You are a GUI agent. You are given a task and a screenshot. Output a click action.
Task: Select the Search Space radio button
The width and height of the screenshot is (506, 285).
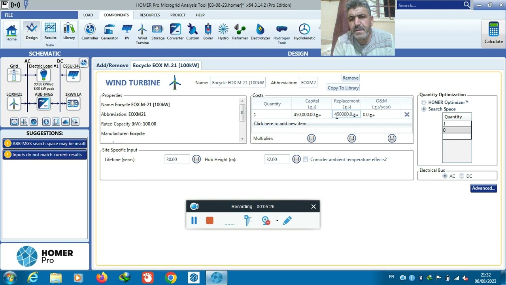(424, 109)
